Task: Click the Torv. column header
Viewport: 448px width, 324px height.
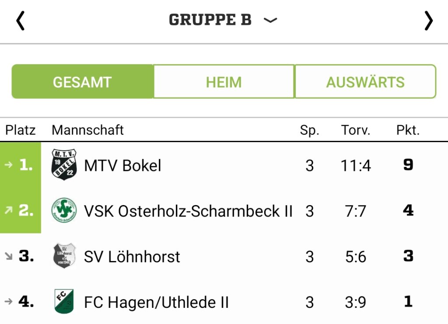Action: point(355,130)
